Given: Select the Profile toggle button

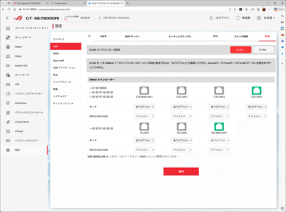Looking at the screenshot, I should pos(263,50).
